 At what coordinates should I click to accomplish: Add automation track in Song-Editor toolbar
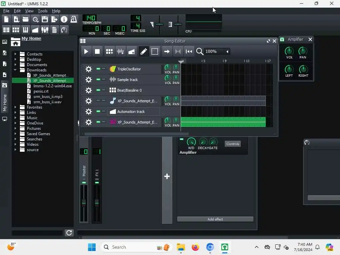pos(131,51)
